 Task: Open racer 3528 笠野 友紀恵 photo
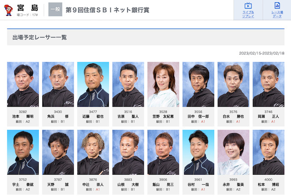pyautogui.click(x=163, y=84)
